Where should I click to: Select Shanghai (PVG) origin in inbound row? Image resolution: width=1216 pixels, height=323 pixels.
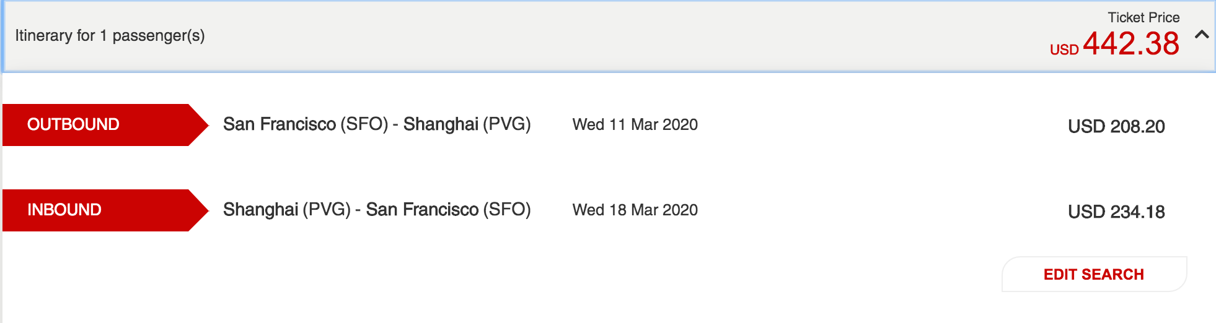[x=287, y=210]
